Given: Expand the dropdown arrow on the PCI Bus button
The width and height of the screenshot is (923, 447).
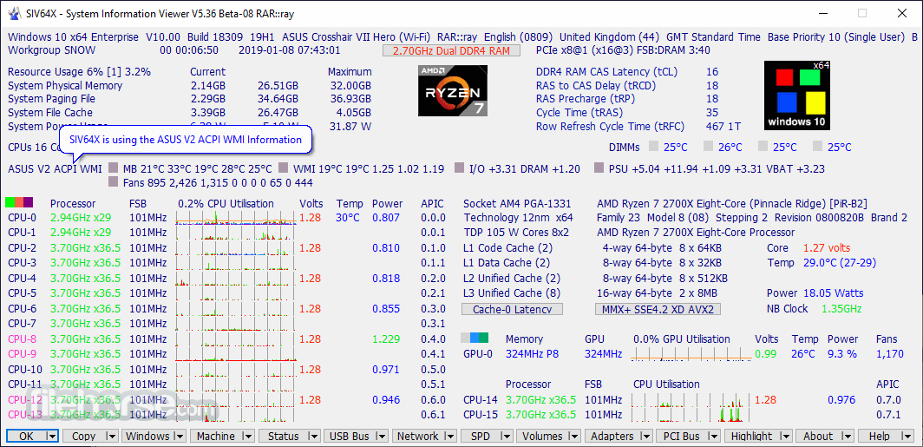Looking at the screenshot, I should click(714, 437).
